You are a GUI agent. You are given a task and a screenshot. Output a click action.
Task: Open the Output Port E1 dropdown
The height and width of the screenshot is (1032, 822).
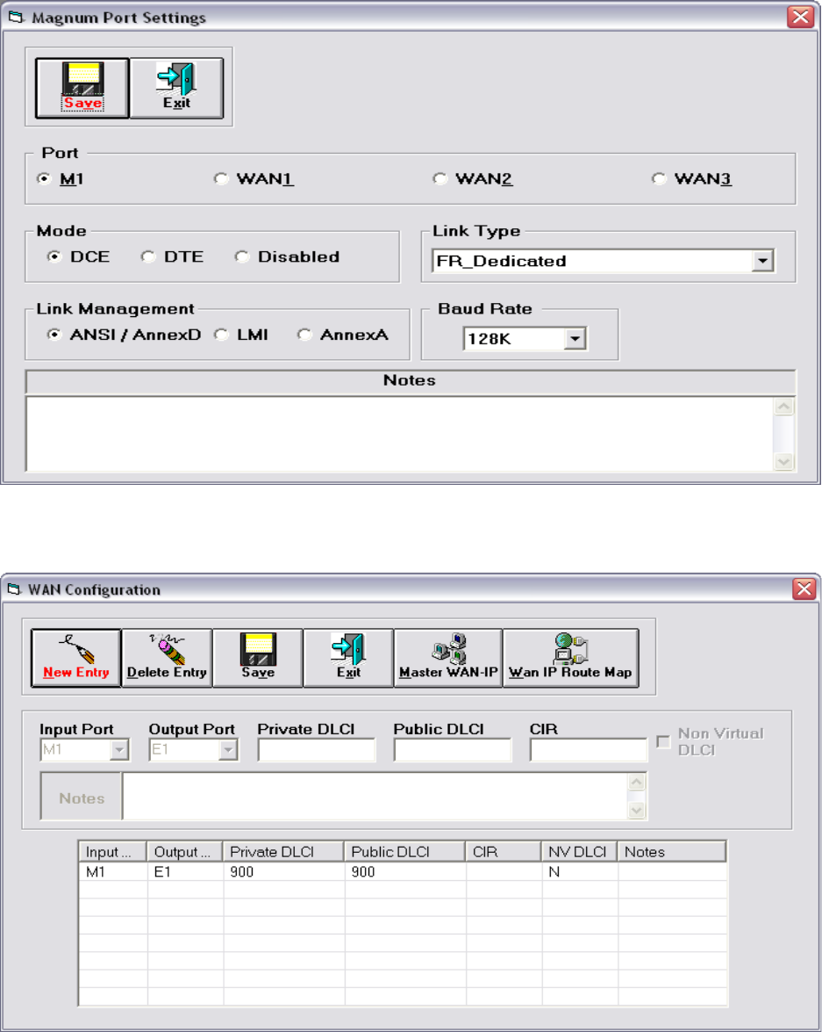click(x=227, y=750)
